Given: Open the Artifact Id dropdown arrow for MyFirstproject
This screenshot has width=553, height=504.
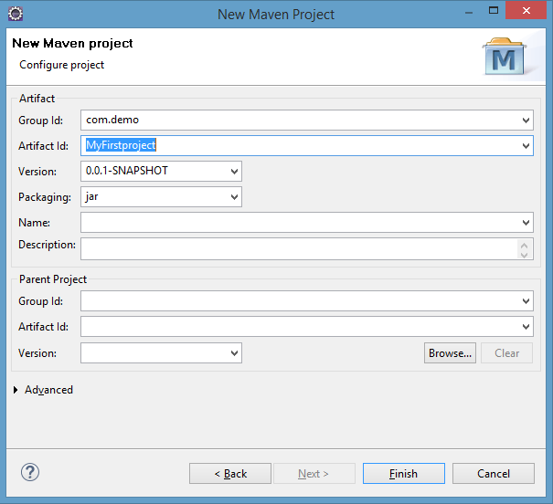Looking at the screenshot, I should point(526,146).
